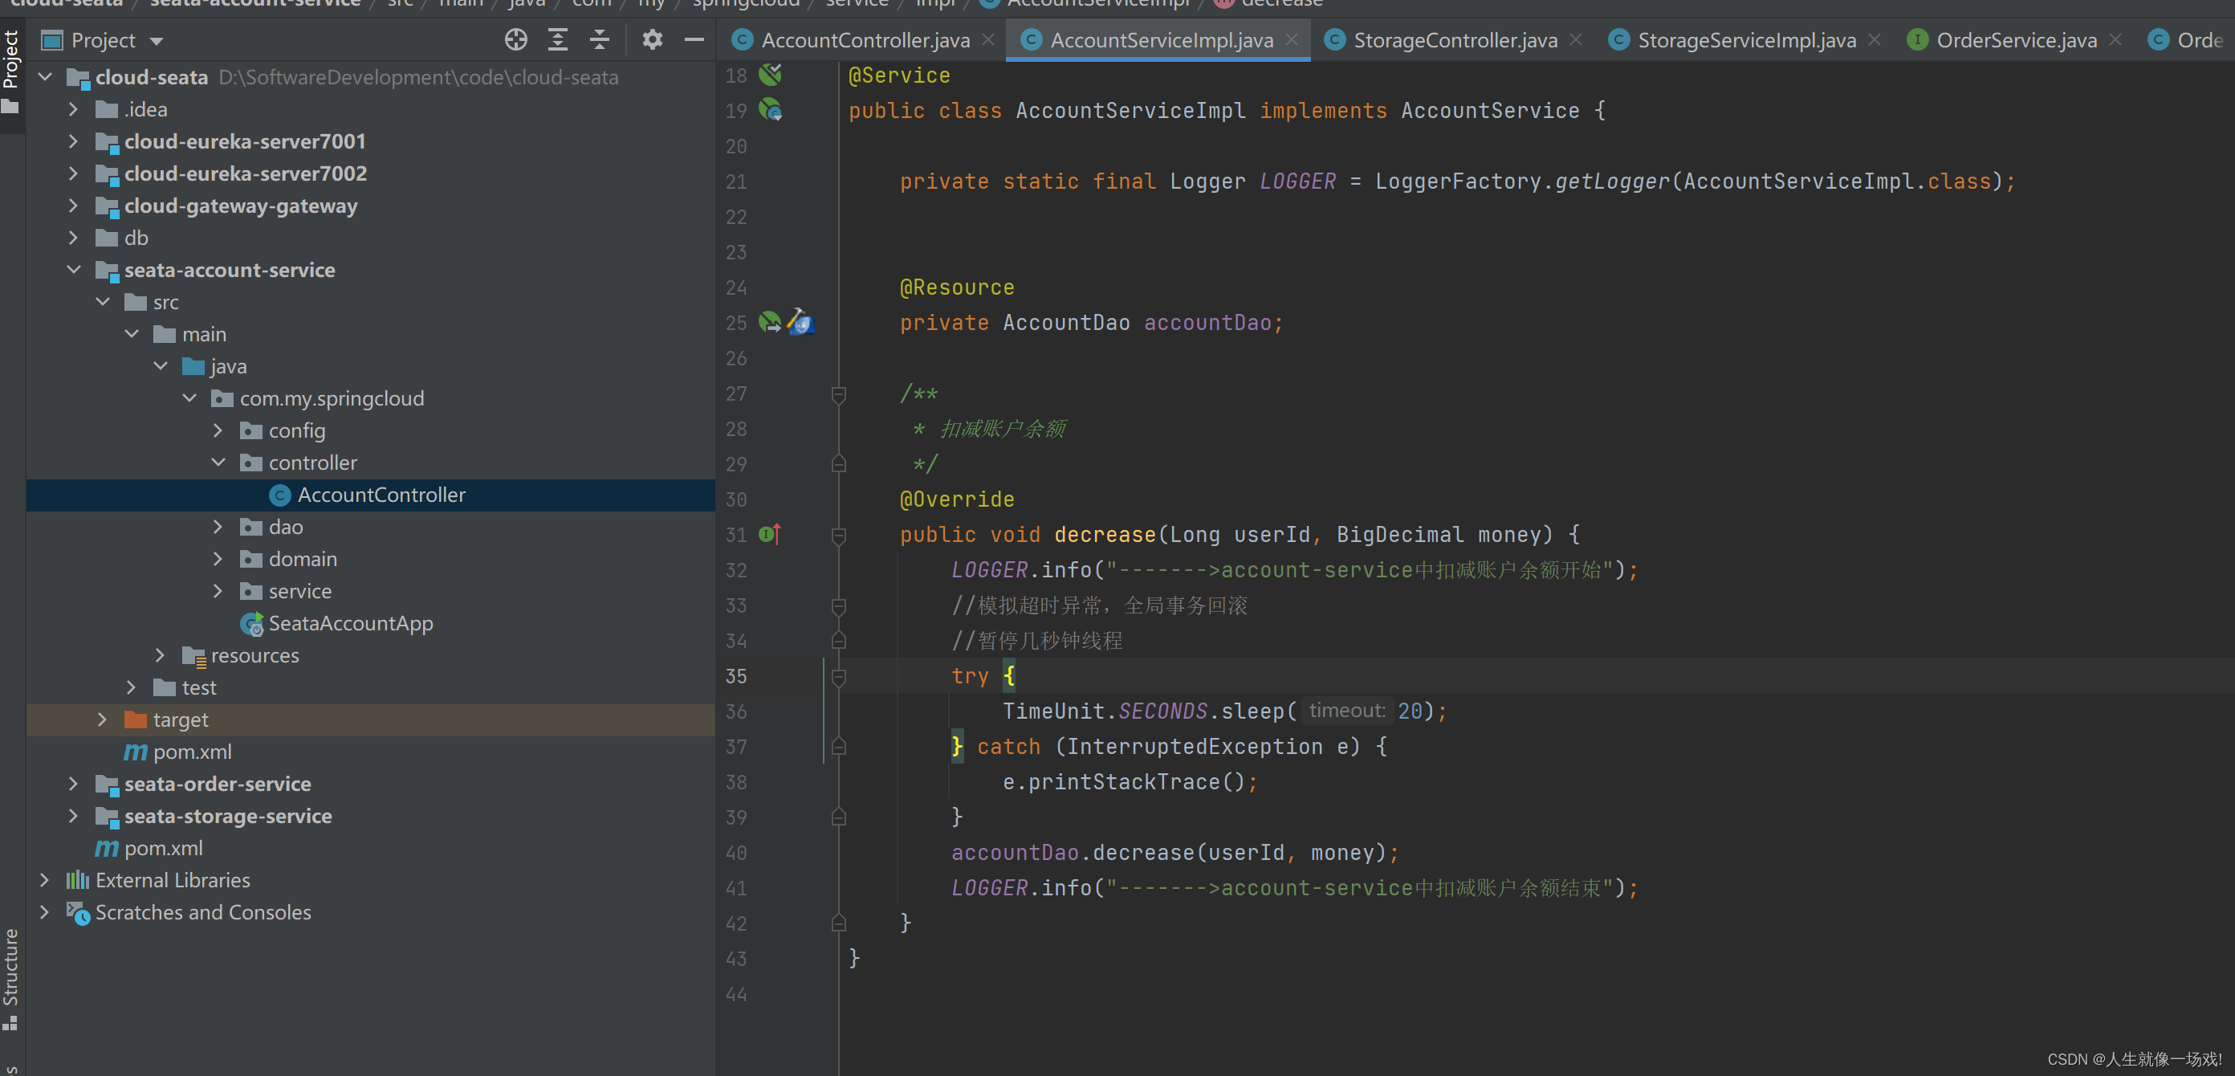The width and height of the screenshot is (2235, 1076).
Task: Click the AccountController in project tree
Action: 379,495
